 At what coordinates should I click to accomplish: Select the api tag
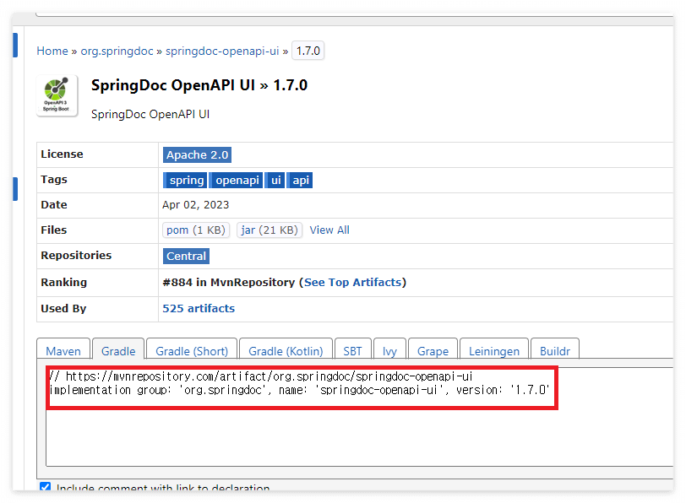point(300,180)
